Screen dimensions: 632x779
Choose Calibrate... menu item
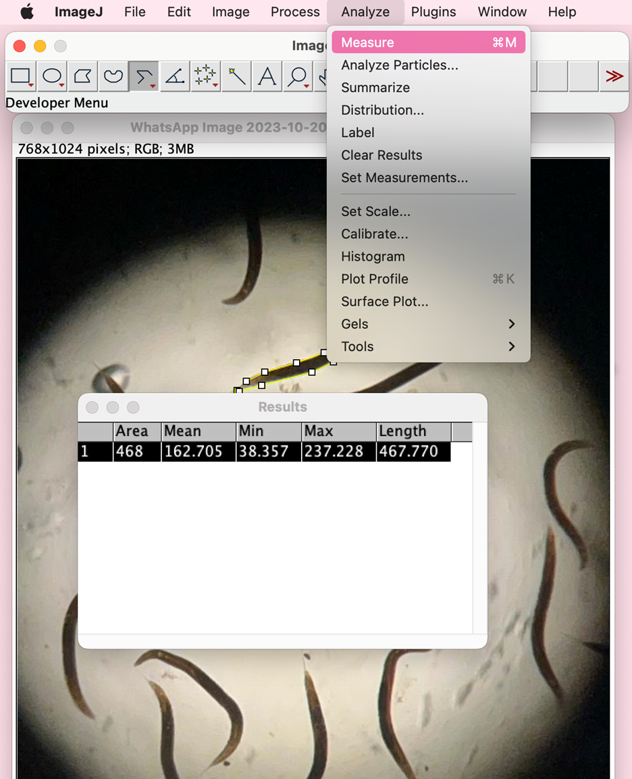click(x=428, y=234)
